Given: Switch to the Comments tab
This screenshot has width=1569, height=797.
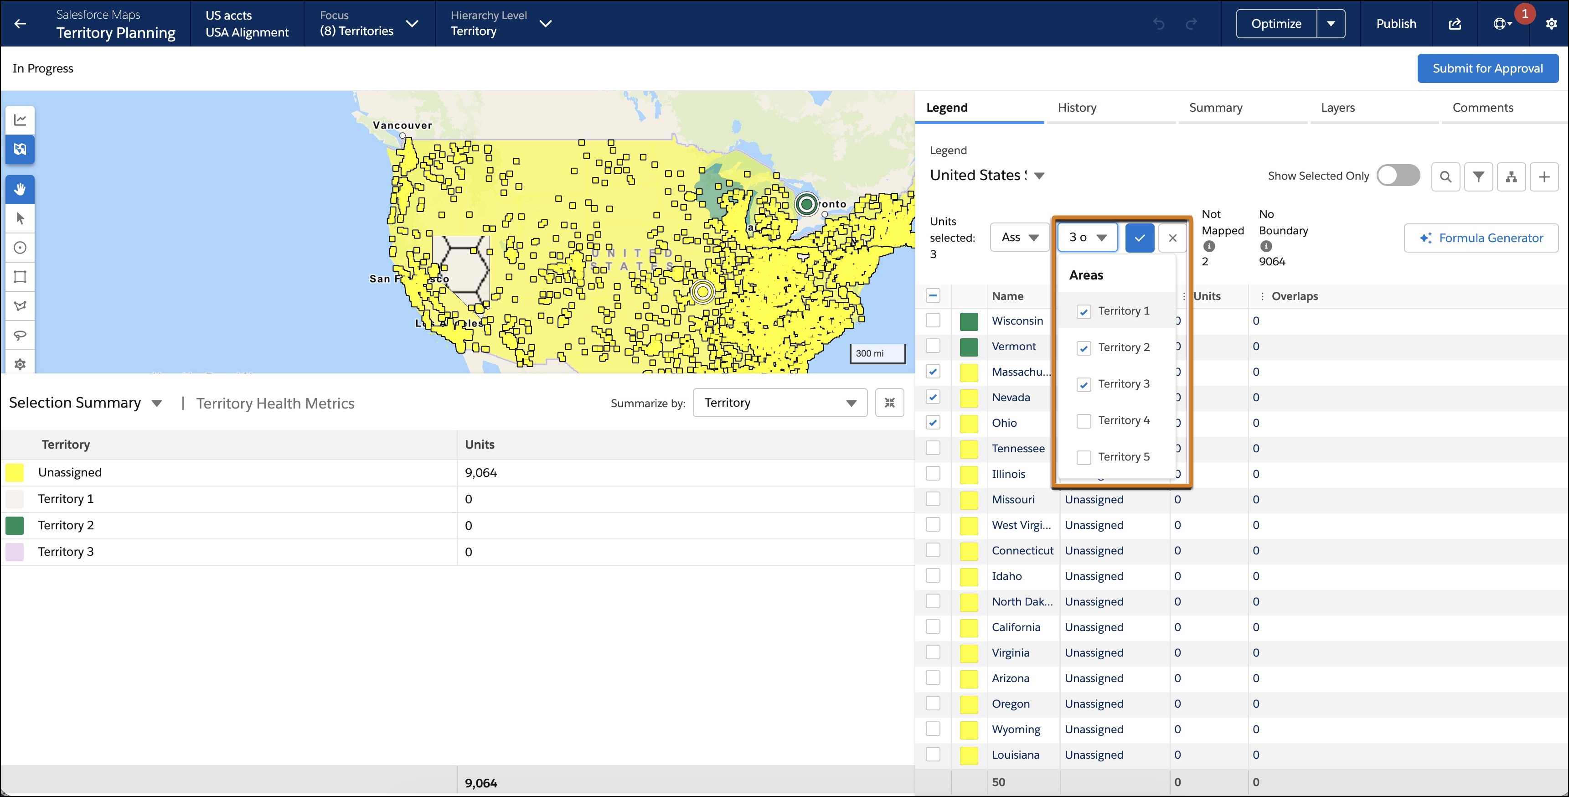Looking at the screenshot, I should [1482, 108].
